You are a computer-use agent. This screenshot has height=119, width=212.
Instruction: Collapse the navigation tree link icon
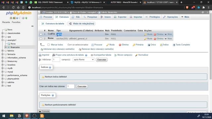[x=32, y=26]
